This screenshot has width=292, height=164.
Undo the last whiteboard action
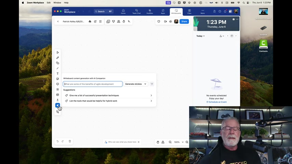coord(57,141)
